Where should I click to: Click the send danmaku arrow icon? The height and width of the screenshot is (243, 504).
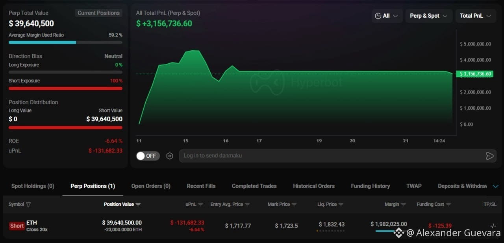tap(489, 156)
